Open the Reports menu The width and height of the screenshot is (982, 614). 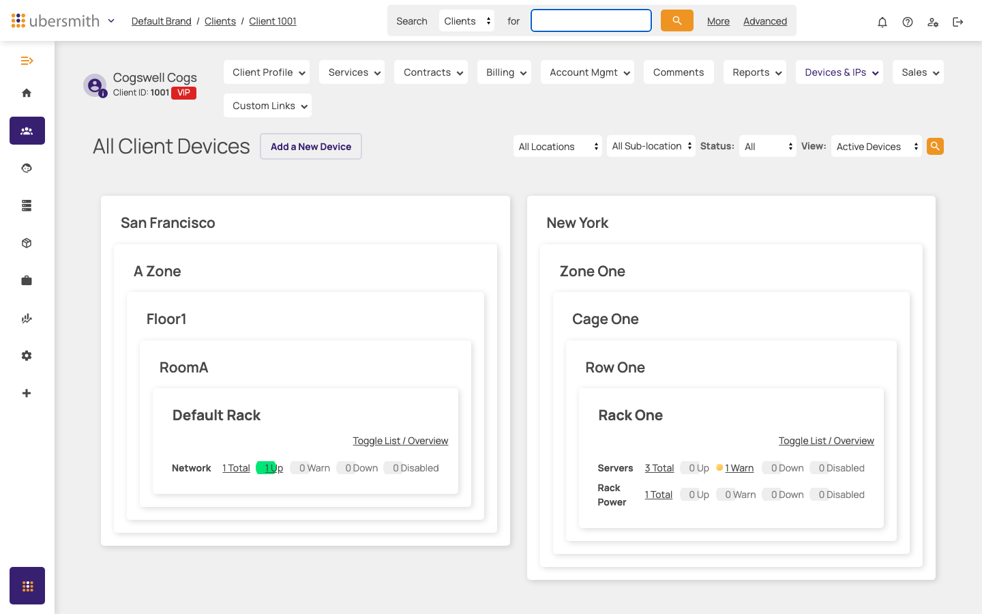click(755, 72)
